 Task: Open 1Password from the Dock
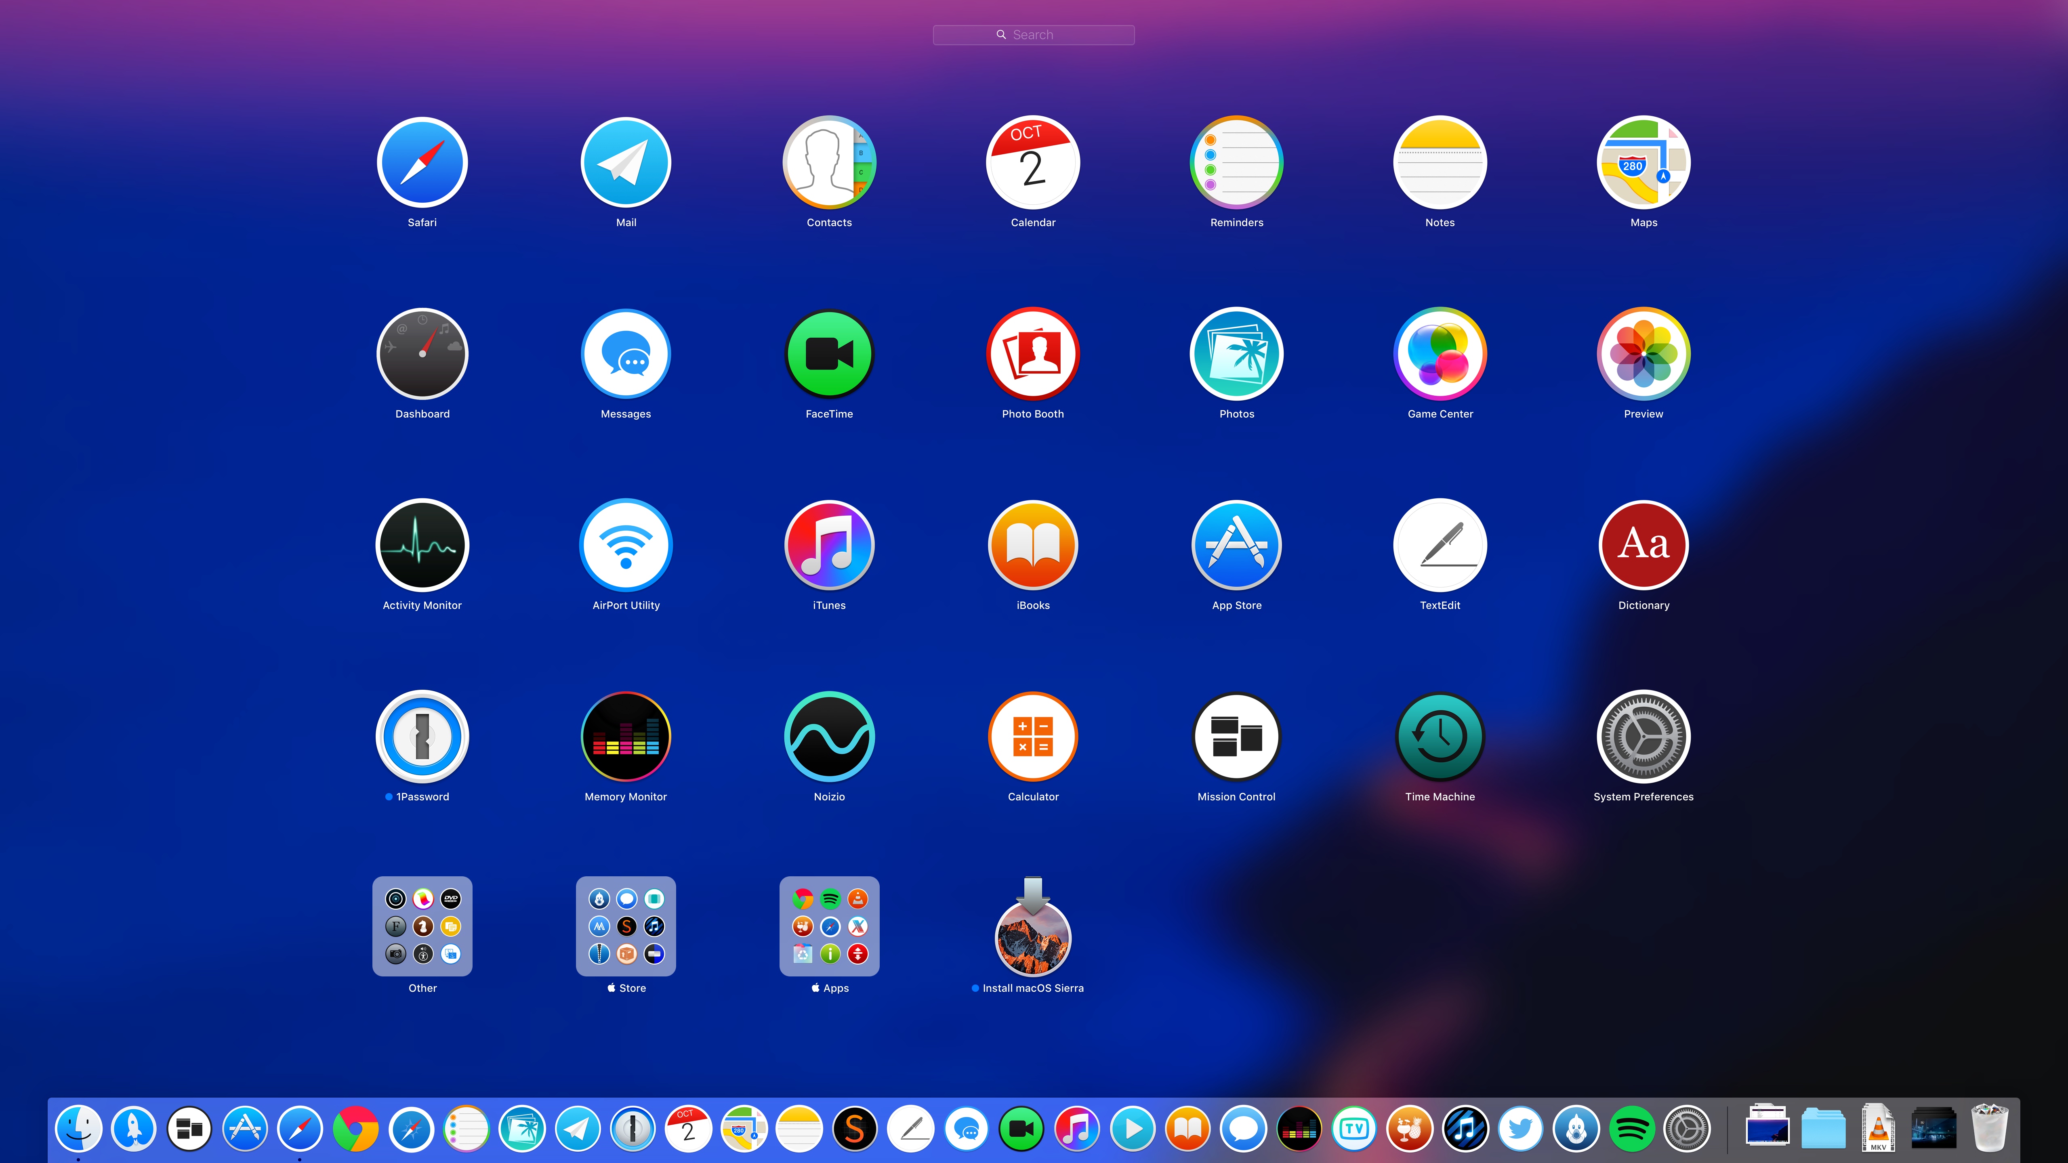tap(633, 1129)
